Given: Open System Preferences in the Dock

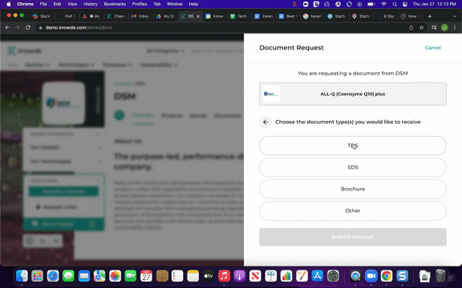Looking at the screenshot, I should point(333,276).
